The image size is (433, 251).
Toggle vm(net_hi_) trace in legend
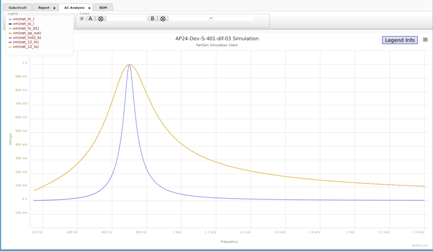point(23,19)
